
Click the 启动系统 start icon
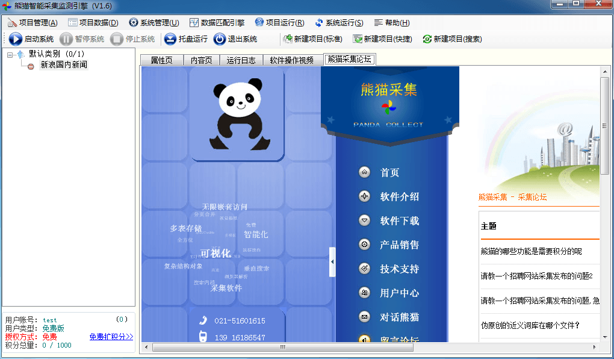[16, 39]
